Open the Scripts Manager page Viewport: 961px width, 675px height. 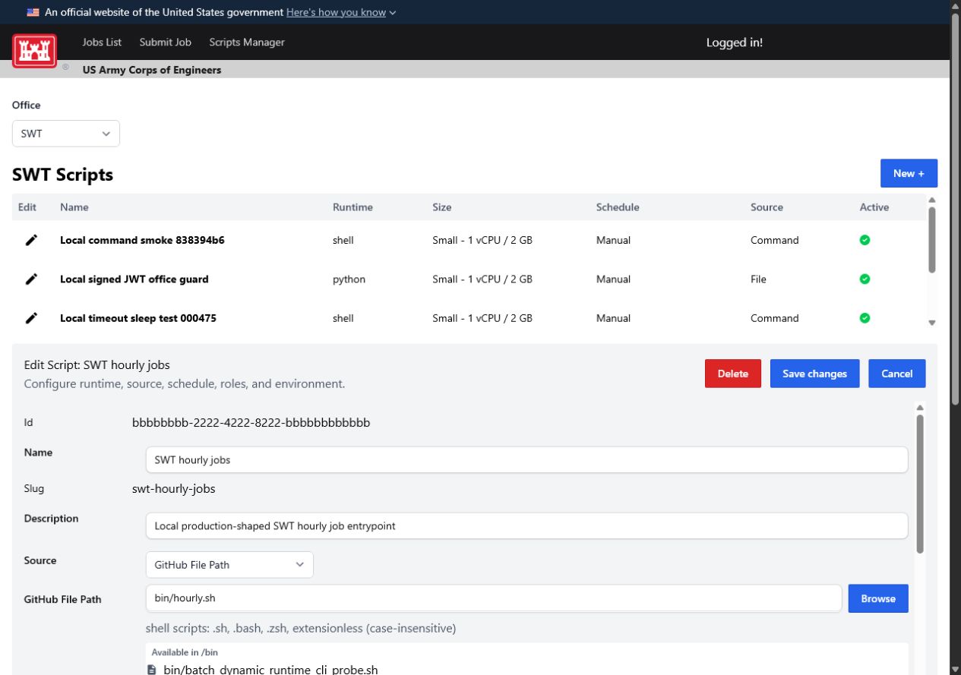click(247, 43)
